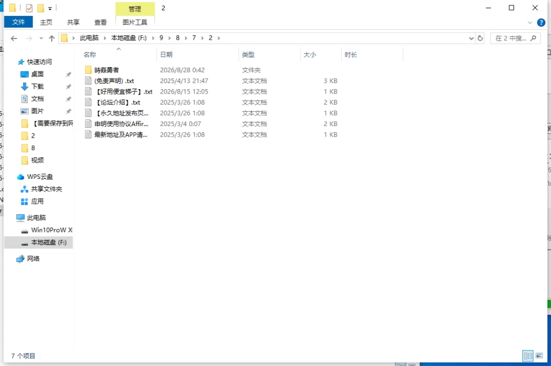Sort by the 时长 column header

[350, 54]
